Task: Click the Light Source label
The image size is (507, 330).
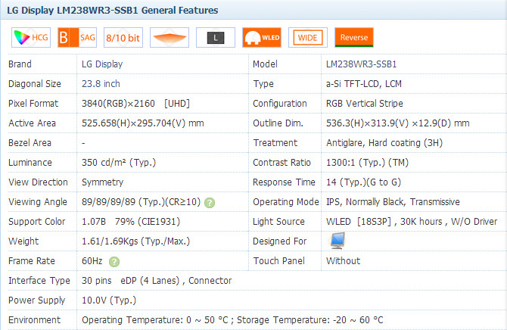Action: click(278, 222)
